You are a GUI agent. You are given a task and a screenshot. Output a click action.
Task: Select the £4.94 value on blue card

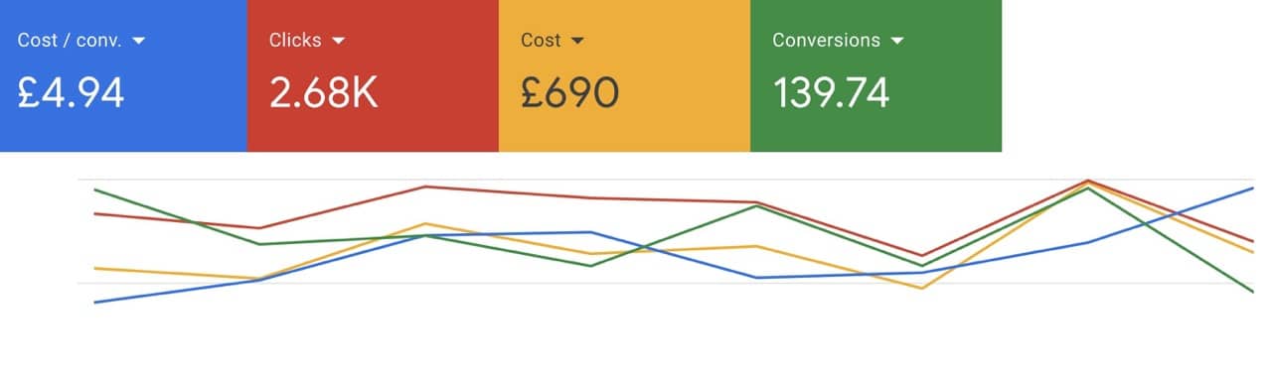71,92
